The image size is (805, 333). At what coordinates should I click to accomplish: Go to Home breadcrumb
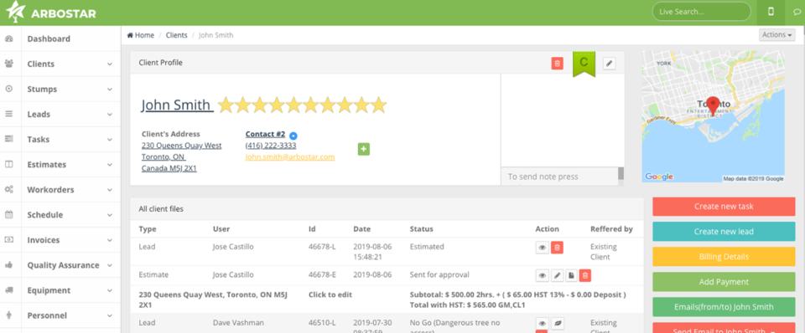click(141, 35)
